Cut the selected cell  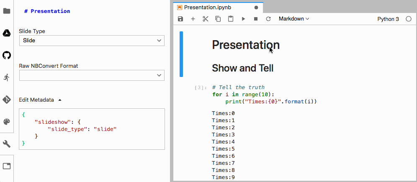tap(206, 19)
